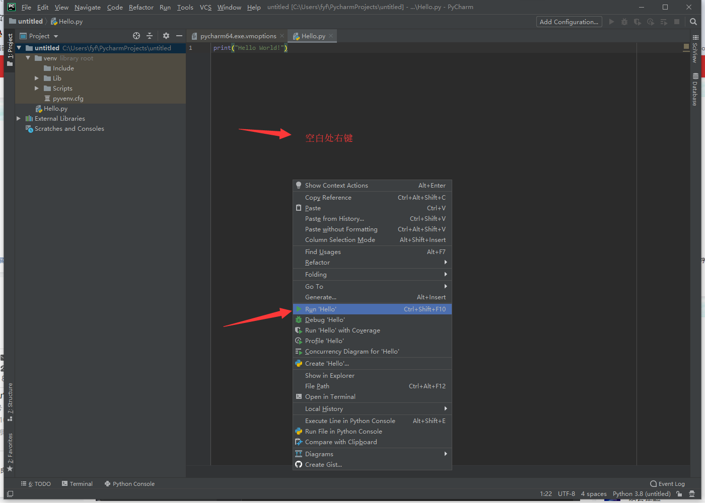The image size is (705, 503).
Task: Choose Create Gist... entry
Action: (372, 464)
